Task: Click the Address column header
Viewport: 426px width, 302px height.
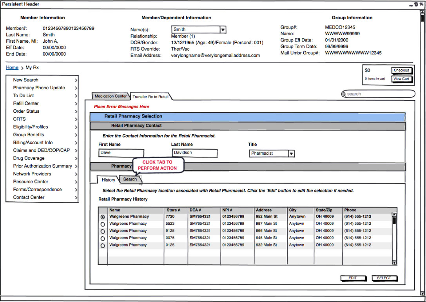Action: [x=270, y=210]
